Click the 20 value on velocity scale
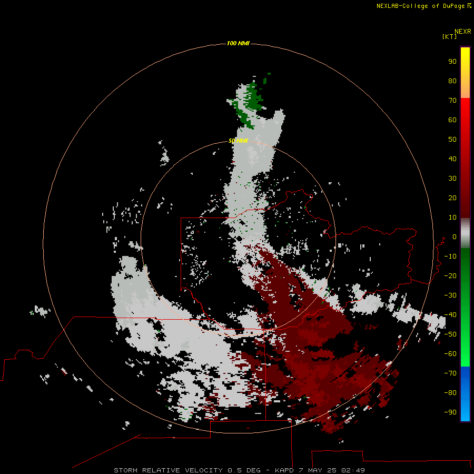474x474 pixels. tap(452, 197)
